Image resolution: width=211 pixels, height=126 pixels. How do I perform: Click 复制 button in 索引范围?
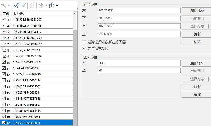click(x=196, y=87)
